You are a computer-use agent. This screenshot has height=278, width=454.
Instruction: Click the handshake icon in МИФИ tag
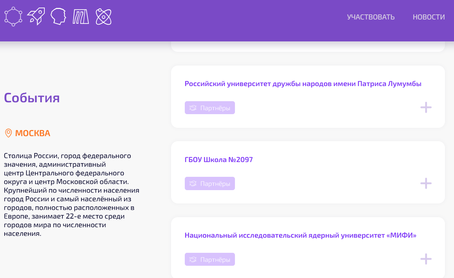click(x=193, y=259)
